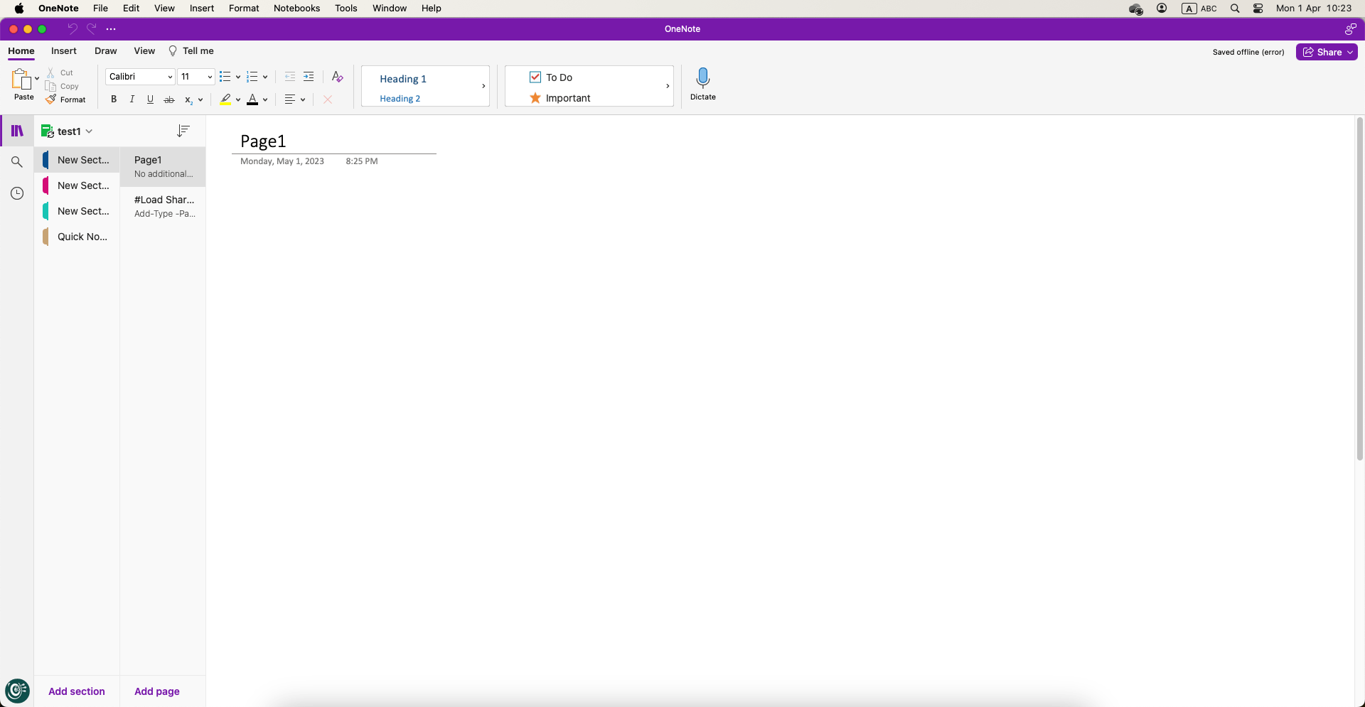Image resolution: width=1365 pixels, height=707 pixels.
Task: Select the blue New Section
Action: [x=77, y=160]
